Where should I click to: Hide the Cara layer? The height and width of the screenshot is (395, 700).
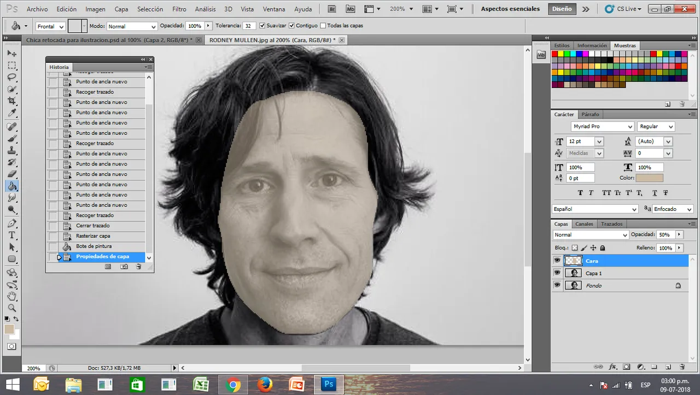click(x=557, y=261)
